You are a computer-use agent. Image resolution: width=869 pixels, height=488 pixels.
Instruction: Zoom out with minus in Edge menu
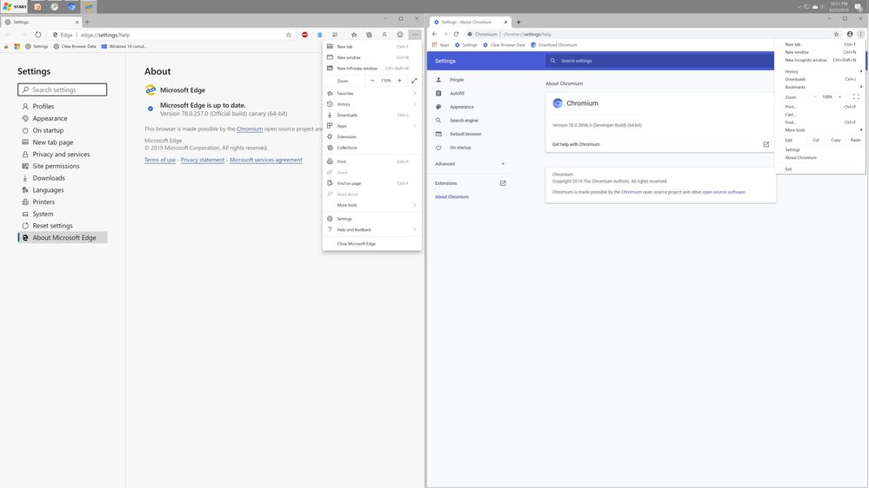372,81
